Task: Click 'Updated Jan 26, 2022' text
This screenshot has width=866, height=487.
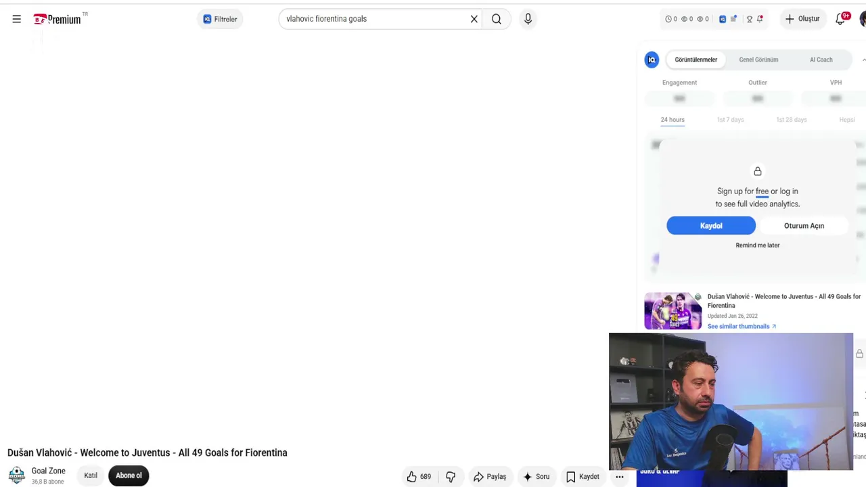Action: pyautogui.click(x=733, y=316)
